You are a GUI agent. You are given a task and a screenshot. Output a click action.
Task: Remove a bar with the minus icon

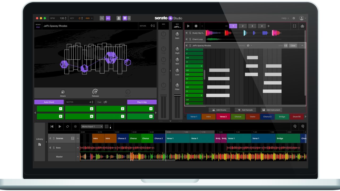pyautogui.click(x=226, y=26)
